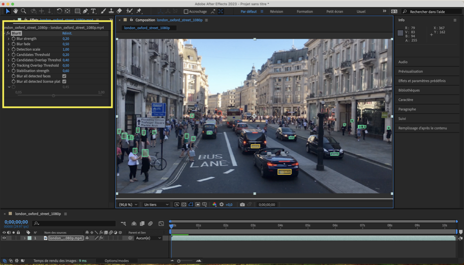The image size is (464, 265).
Task: Reset BlurIt effect with Réinit.
Action: point(67,34)
